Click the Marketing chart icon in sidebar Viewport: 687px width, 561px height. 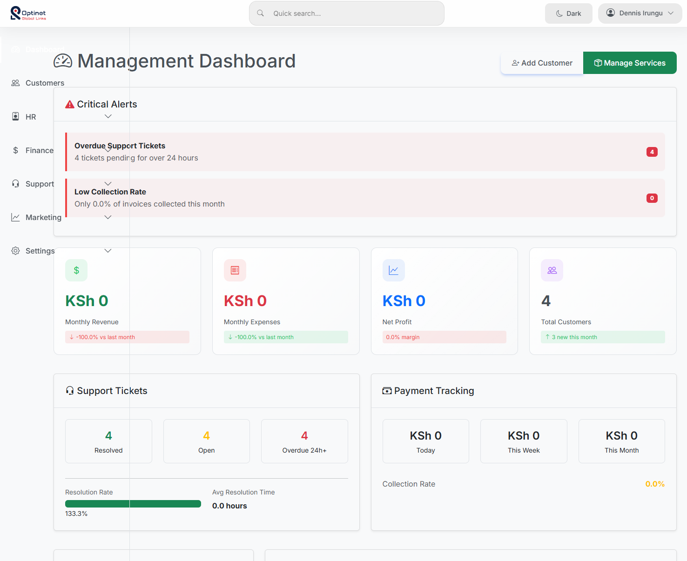tap(15, 217)
